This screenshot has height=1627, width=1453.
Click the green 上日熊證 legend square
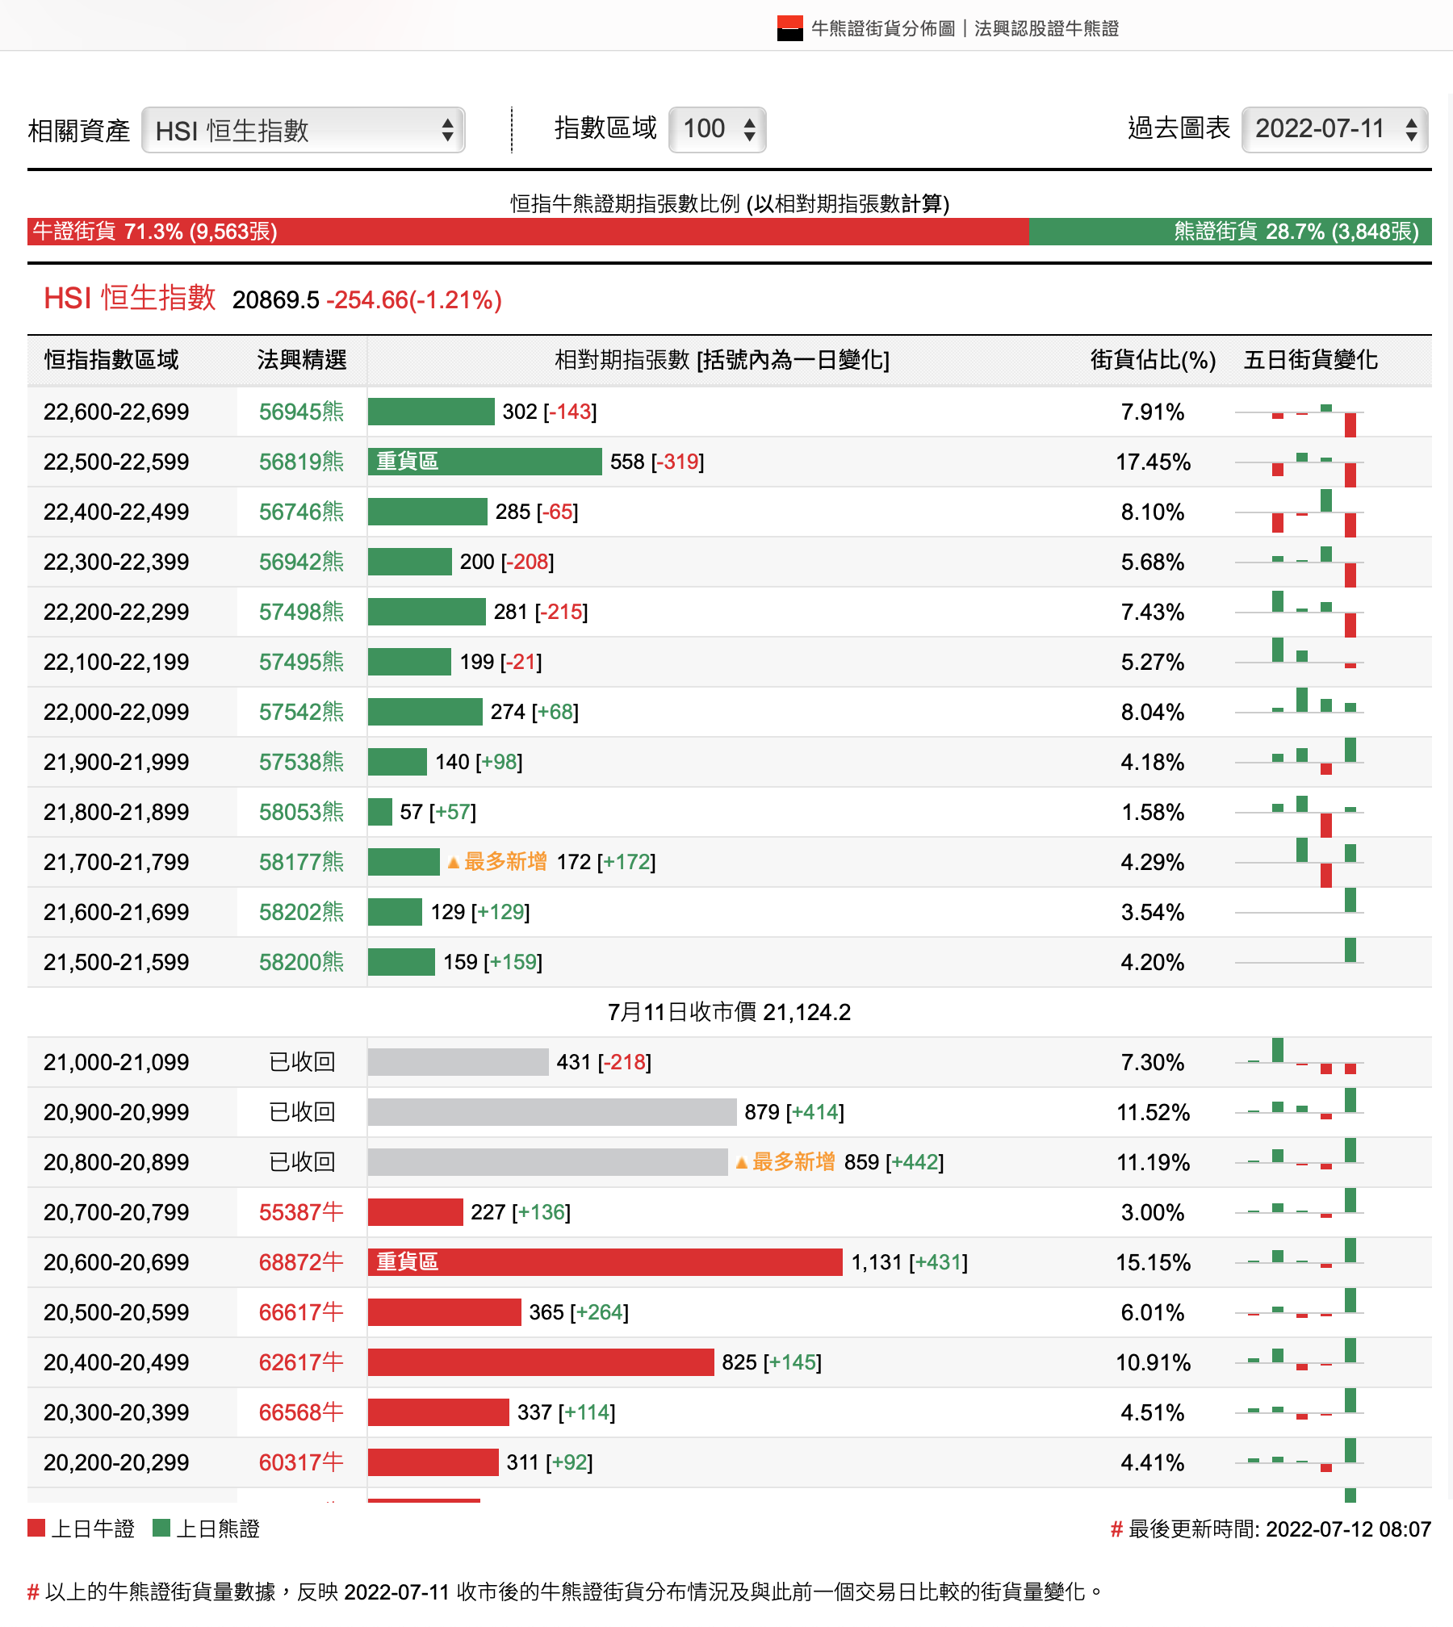[161, 1528]
